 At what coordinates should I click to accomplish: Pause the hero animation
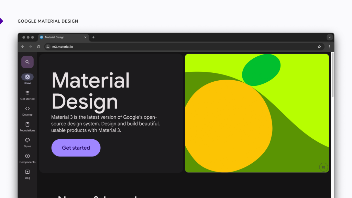323,167
